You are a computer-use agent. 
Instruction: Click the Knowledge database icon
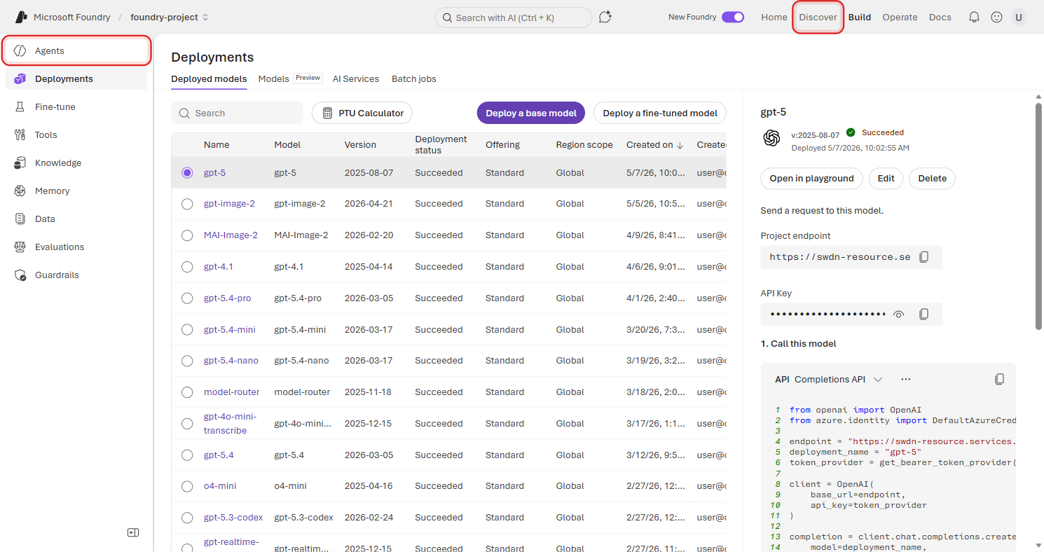pos(20,163)
